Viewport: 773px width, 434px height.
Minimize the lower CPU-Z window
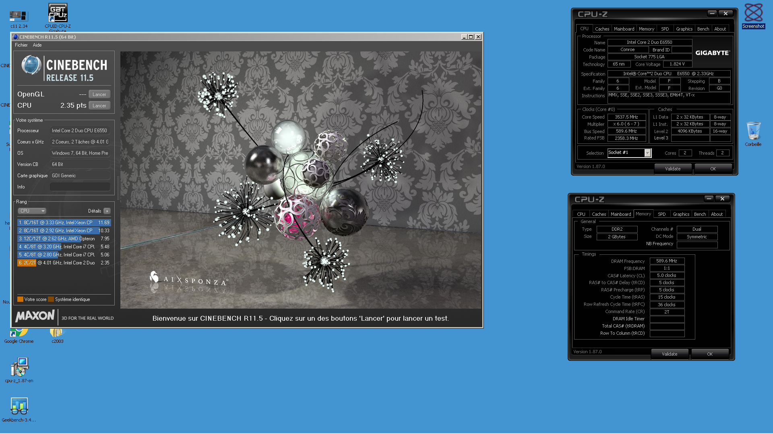tap(709, 199)
